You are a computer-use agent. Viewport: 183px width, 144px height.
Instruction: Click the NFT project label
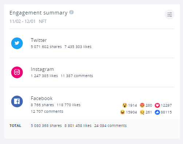(x=43, y=21)
